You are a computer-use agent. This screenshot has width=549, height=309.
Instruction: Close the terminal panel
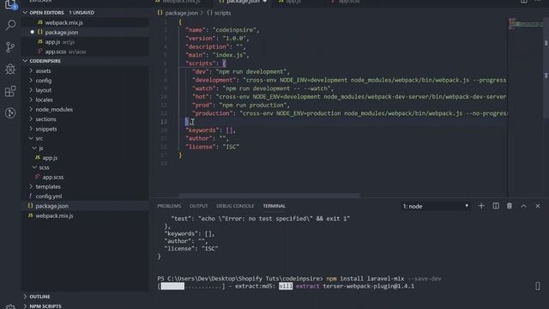[538, 206]
